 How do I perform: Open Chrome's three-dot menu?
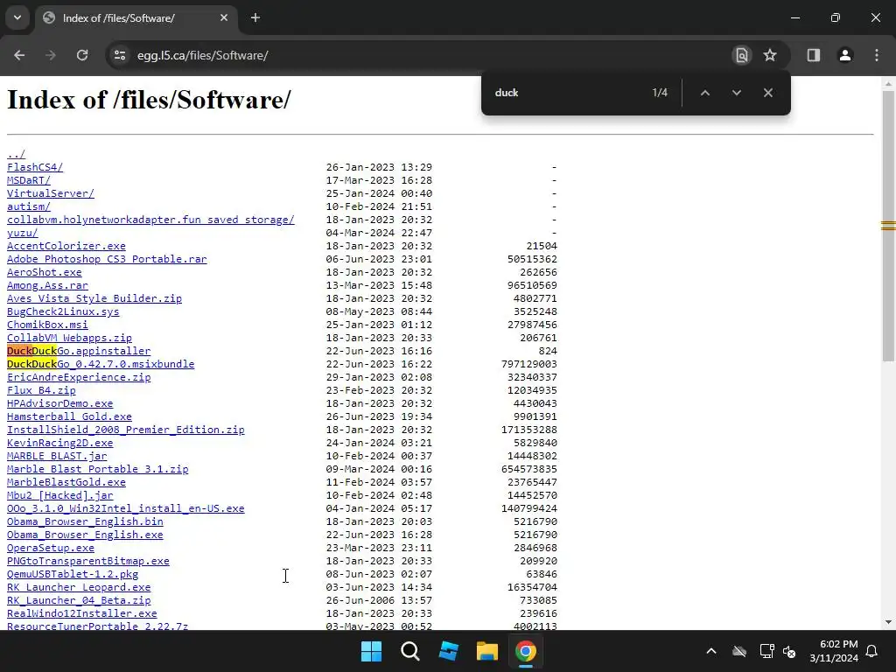(x=877, y=55)
